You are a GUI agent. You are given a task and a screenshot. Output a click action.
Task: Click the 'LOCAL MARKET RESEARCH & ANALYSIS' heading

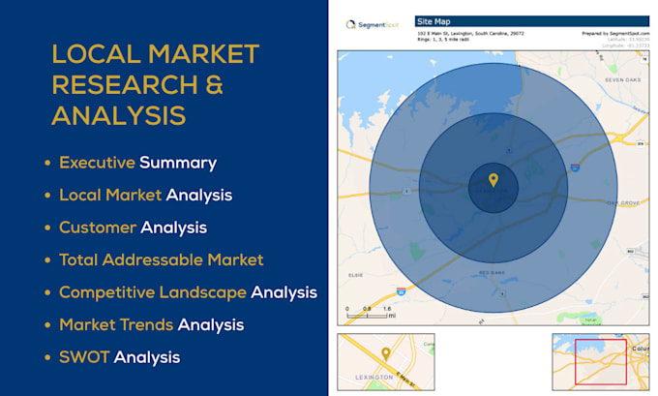pyautogui.click(x=155, y=85)
